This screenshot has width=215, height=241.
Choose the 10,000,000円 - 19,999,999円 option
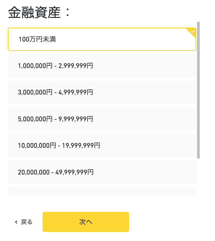[102, 146]
